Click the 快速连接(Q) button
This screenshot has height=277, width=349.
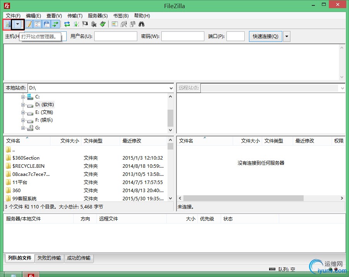pos(266,36)
